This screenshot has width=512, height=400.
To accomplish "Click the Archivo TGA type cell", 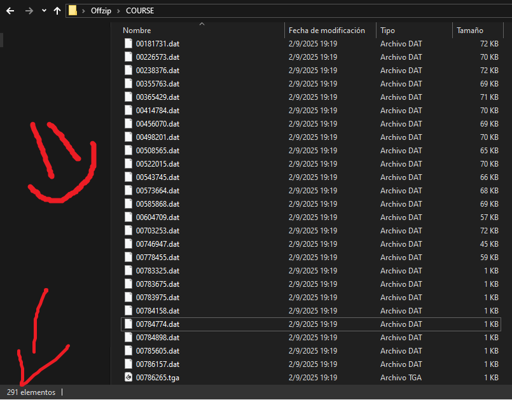I will pos(401,378).
